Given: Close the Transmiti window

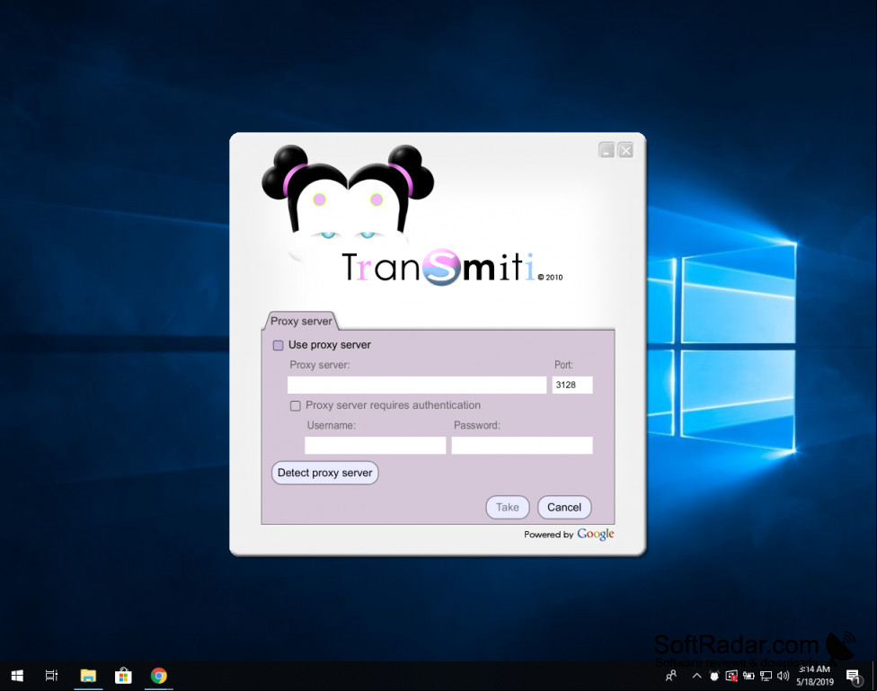Looking at the screenshot, I should coord(626,150).
